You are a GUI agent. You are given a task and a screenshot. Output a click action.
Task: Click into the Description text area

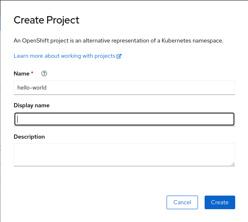click(124, 155)
